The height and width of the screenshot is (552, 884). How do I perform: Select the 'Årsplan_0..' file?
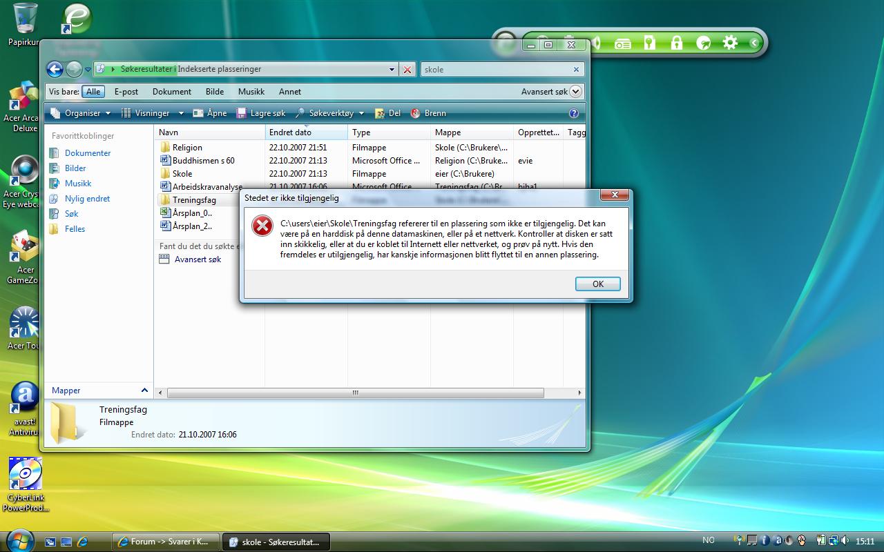click(192, 213)
